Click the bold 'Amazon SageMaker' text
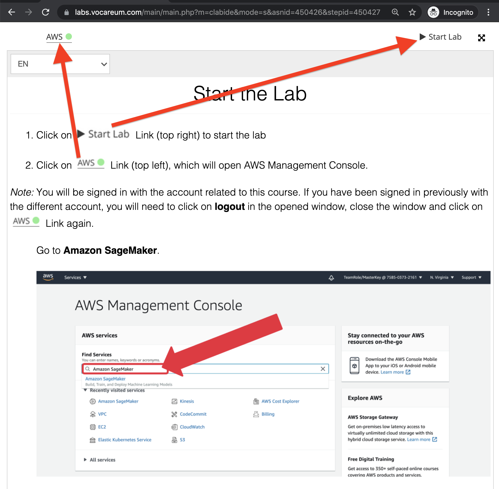 tap(110, 250)
